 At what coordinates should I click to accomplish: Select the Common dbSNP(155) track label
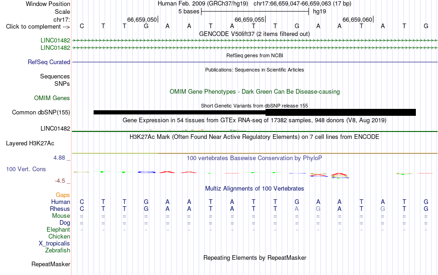[41, 112]
